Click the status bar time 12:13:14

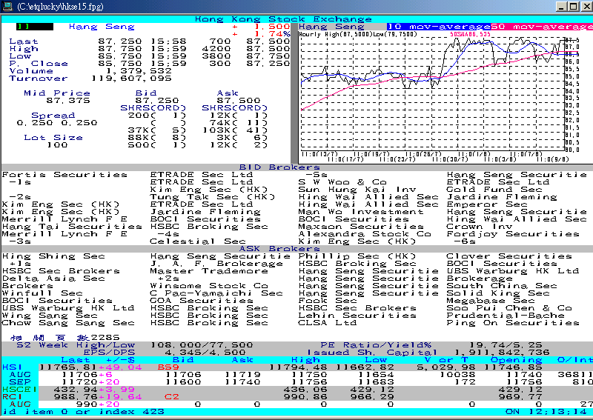click(557, 412)
